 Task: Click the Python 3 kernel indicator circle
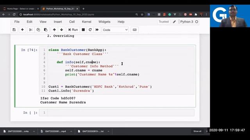click(197, 22)
